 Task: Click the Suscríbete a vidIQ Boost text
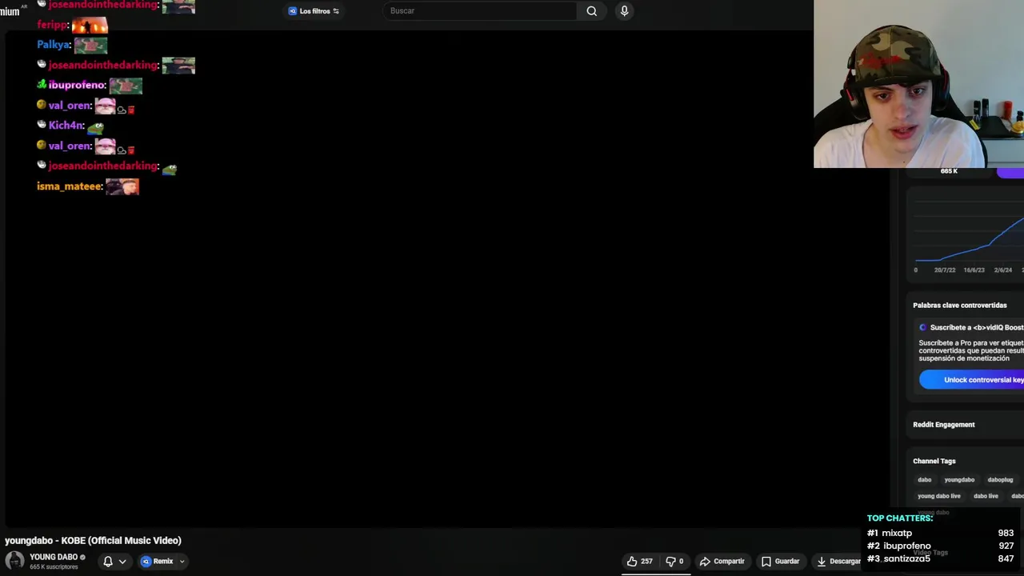pos(976,327)
